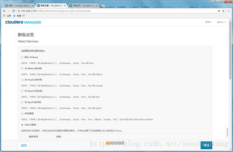Click the scrollbar down arrow
Image resolution: width=233 pixels, height=152 pixels.
(230, 149)
